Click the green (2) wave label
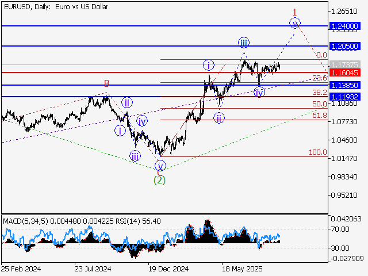This screenshot has width=368, height=276. point(159,179)
